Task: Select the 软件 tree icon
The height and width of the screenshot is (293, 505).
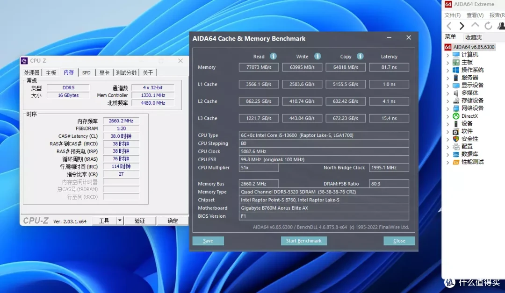Action: (x=456, y=131)
